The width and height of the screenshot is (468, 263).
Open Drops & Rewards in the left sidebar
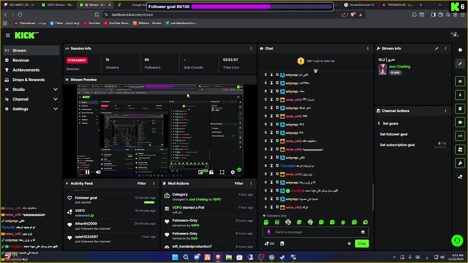point(31,80)
